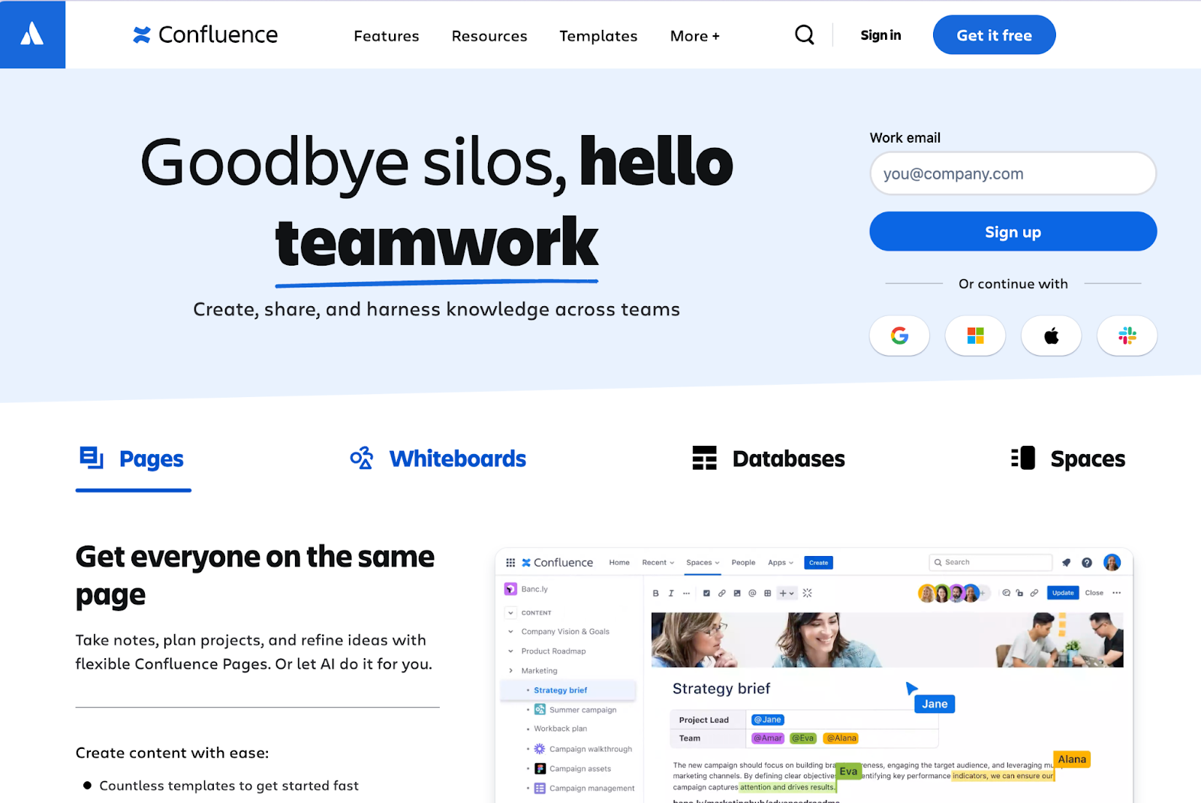Click the app switcher grid icon in preview
1201x803 pixels.
pyautogui.click(x=510, y=562)
